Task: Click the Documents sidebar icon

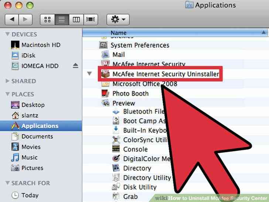Action: click(x=15, y=137)
